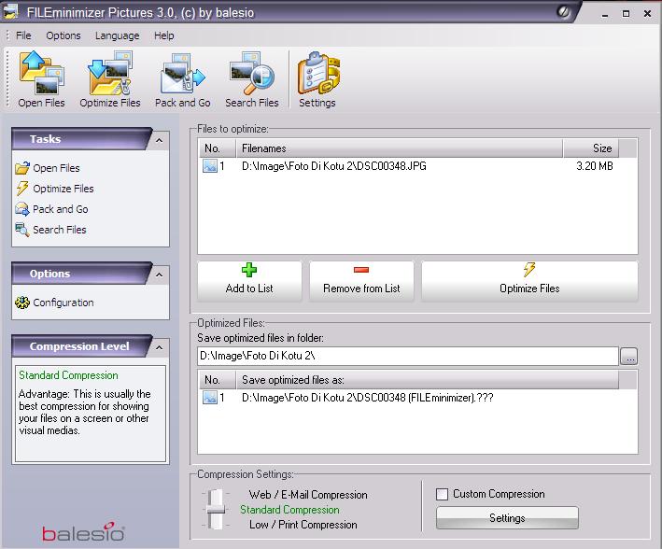
Task: Collapse the Tasks panel
Action: tap(159, 140)
